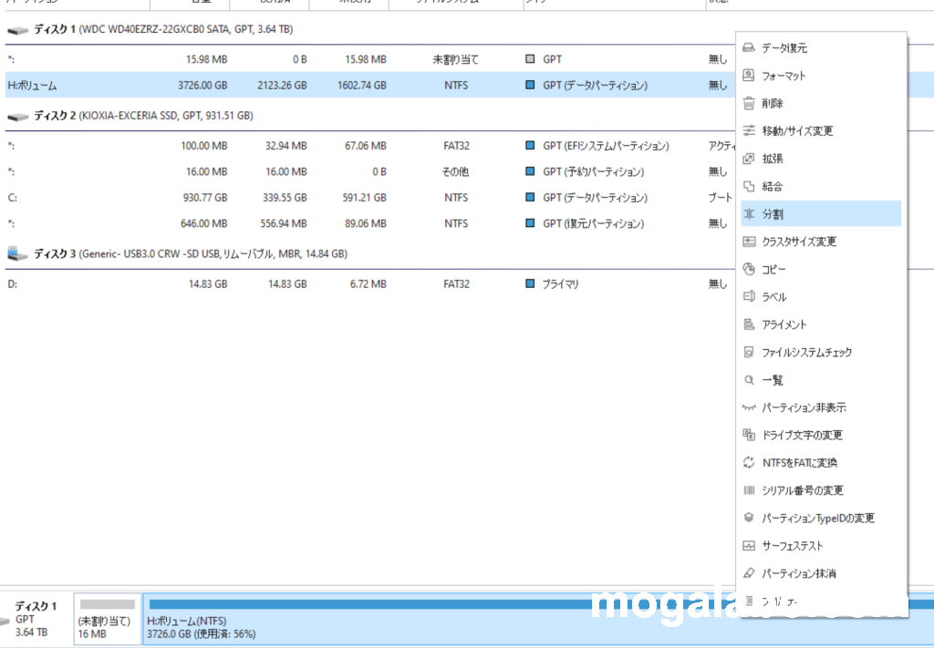Click the 拡張 (extend) icon
Viewport: 934px width, 648px height.
749,159
